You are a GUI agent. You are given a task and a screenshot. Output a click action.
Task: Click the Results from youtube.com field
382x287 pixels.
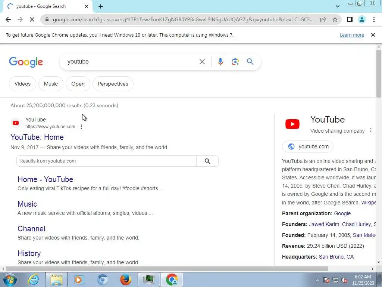106,161
